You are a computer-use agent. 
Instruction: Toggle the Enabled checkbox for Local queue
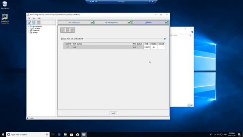(68, 47)
